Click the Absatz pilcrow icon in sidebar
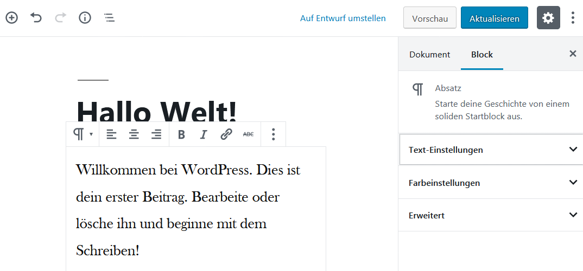583x271 pixels. (418, 89)
